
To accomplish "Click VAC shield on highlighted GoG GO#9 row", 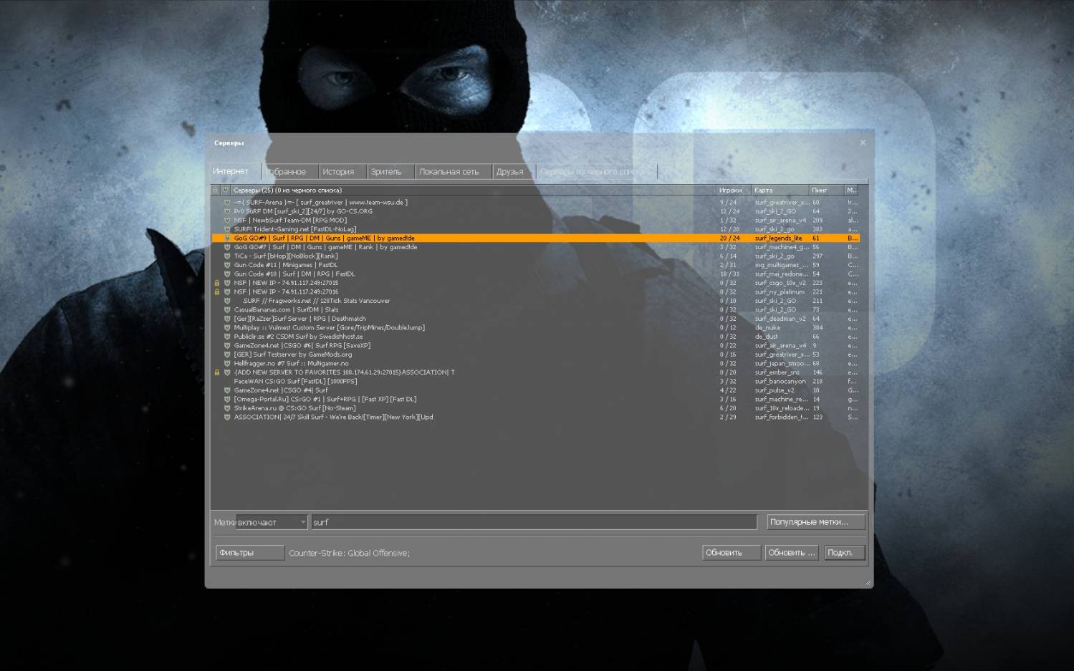I will 227,238.
